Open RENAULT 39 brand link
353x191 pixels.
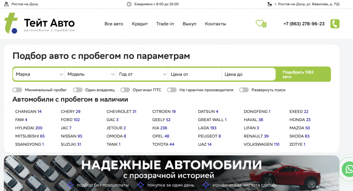tap(256, 136)
